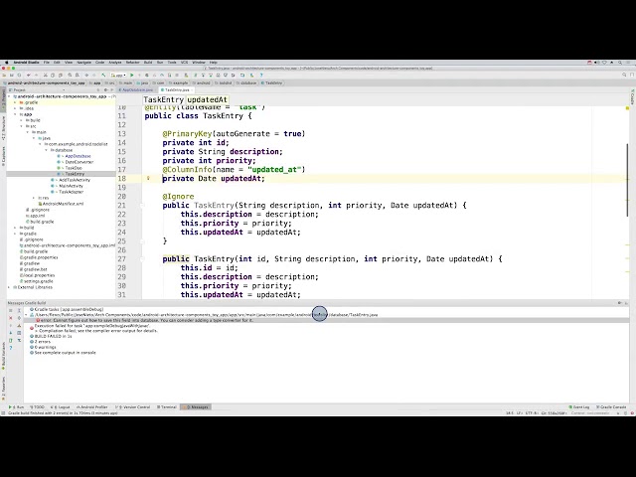The width and height of the screenshot is (636, 477).
Task: Click the Project panel settings gear icon
Action: pos(105,90)
